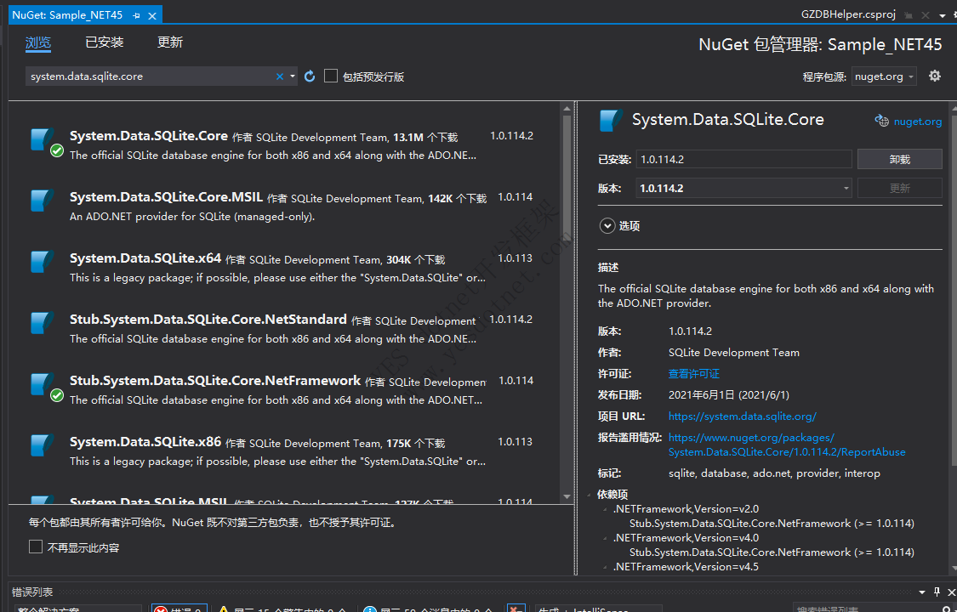Close the GZDBHelper.csproj tab
The width and height of the screenshot is (957, 612).
click(926, 15)
